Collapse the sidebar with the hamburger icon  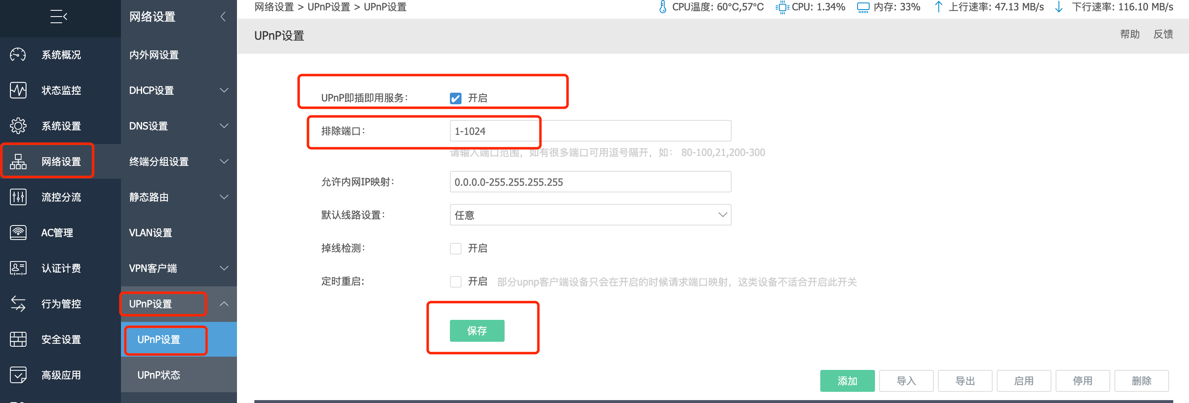pyautogui.click(x=58, y=17)
